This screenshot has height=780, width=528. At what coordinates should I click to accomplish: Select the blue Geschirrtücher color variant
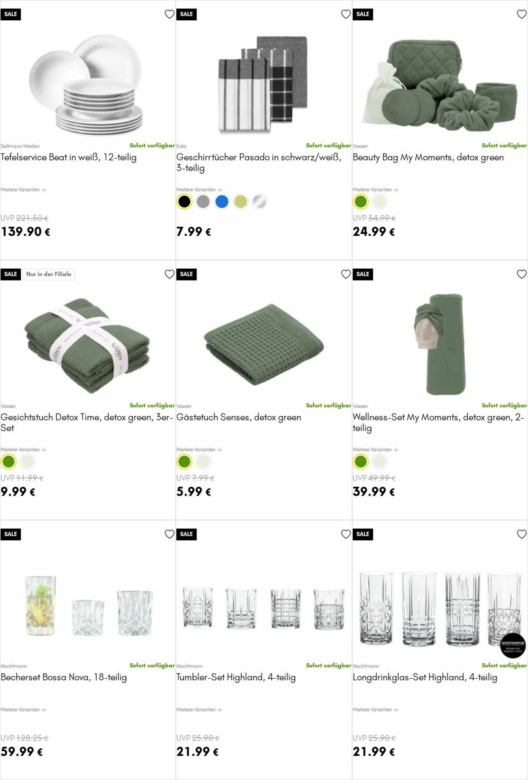pos(222,202)
